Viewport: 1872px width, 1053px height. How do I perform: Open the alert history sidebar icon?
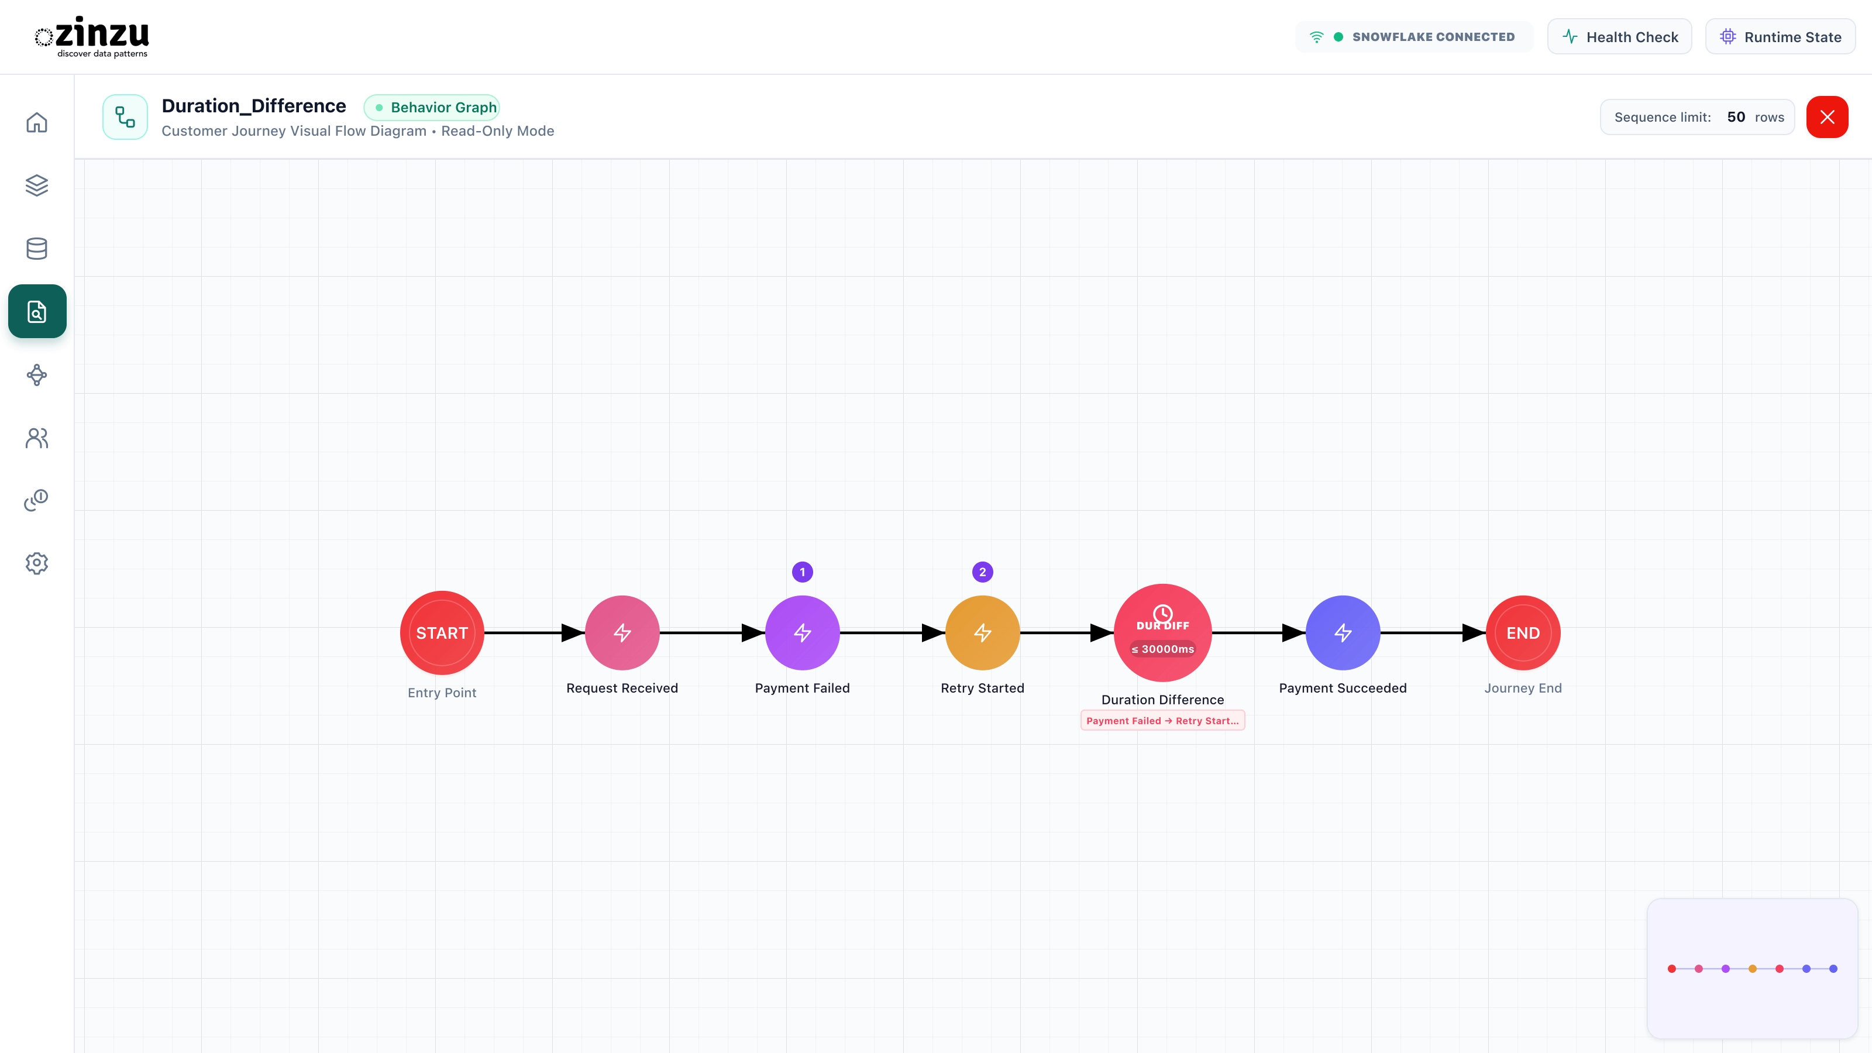[x=37, y=500]
